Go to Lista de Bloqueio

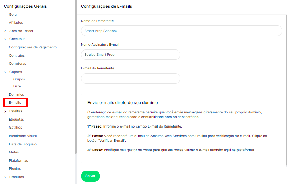tap(23, 144)
